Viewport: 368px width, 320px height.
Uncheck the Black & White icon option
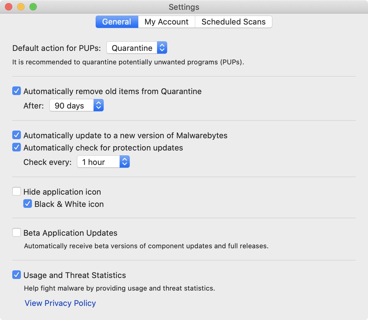(28, 204)
